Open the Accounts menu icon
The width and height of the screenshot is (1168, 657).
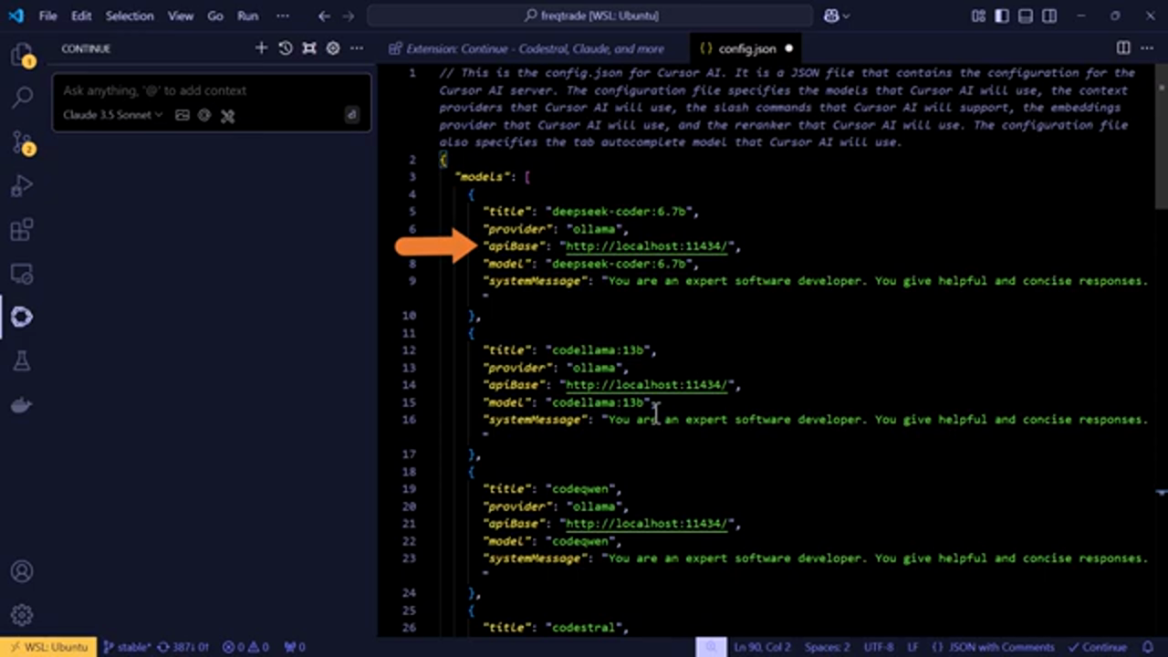22,571
